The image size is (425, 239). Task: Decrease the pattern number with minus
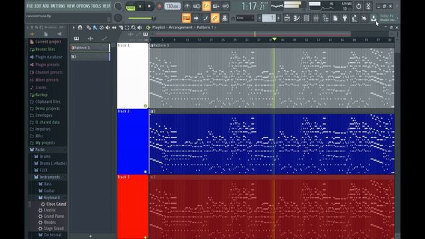pyautogui.click(x=260, y=18)
